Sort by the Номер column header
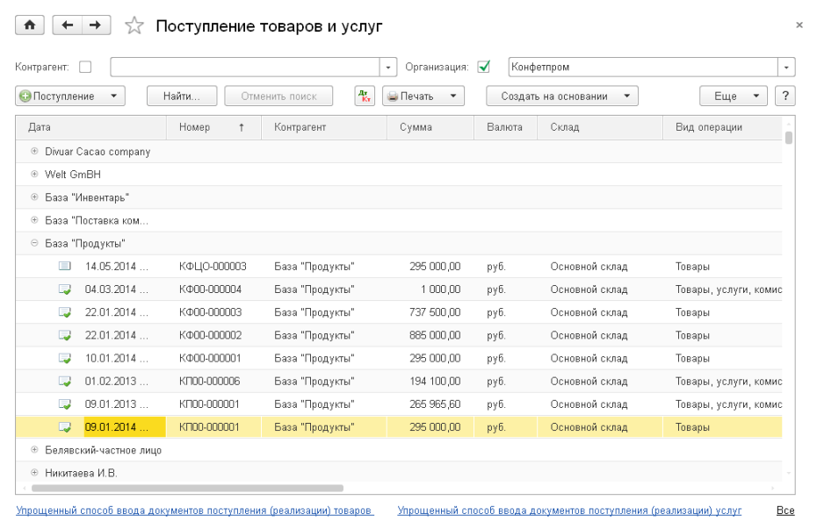Screen dimensions: 817x529 [213, 127]
